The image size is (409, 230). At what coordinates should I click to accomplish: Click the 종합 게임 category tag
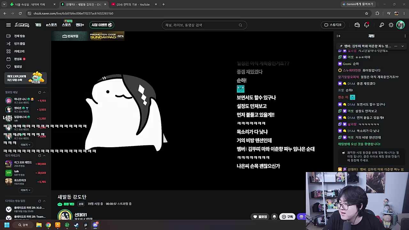click(66, 204)
